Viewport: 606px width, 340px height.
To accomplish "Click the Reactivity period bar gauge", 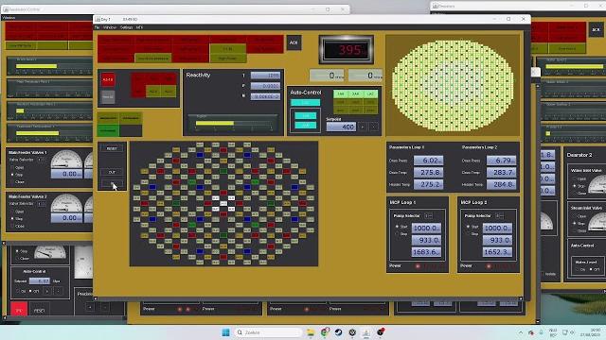I will 233,124.
